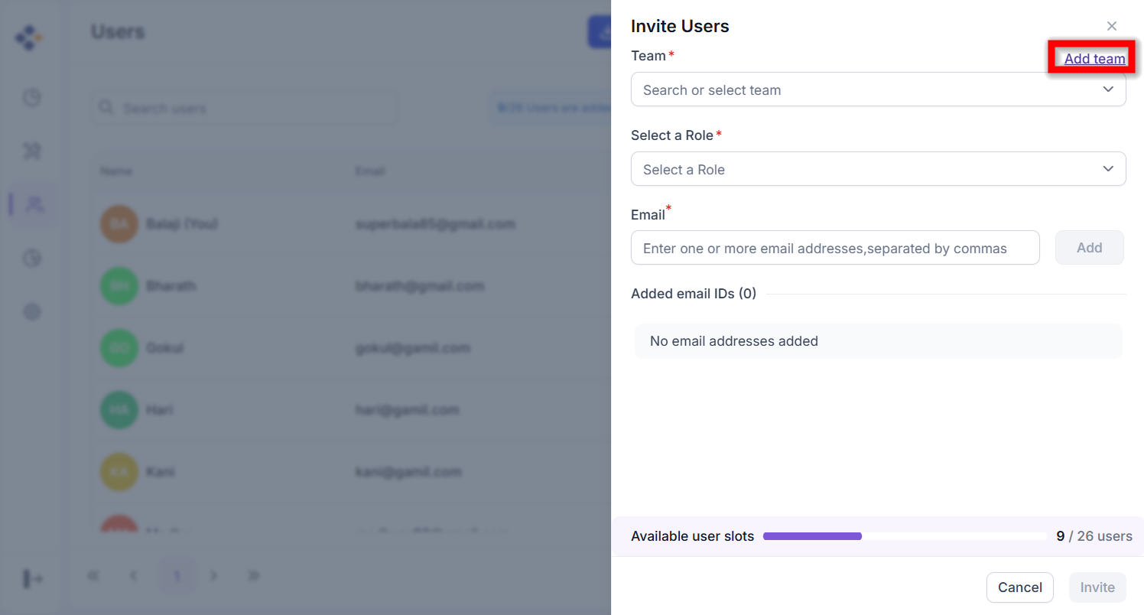Click the Add team link
This screenshot has height=615, width=1144.
[x=1094, y=59]
